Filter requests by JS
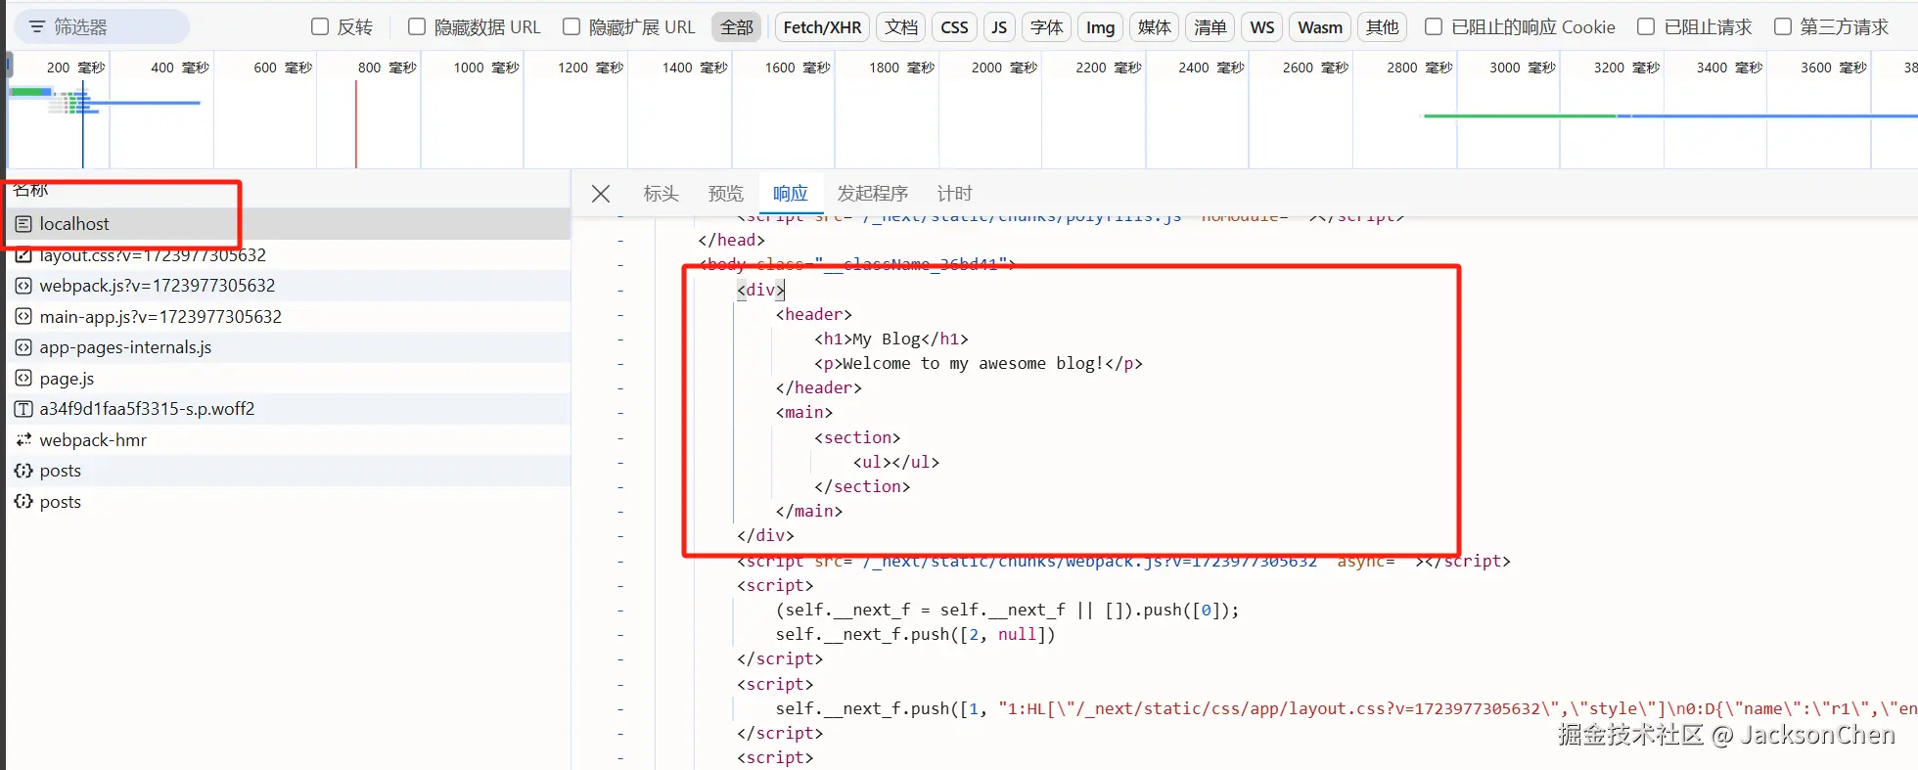The image size is (1918, 770). tap(999, 27)
